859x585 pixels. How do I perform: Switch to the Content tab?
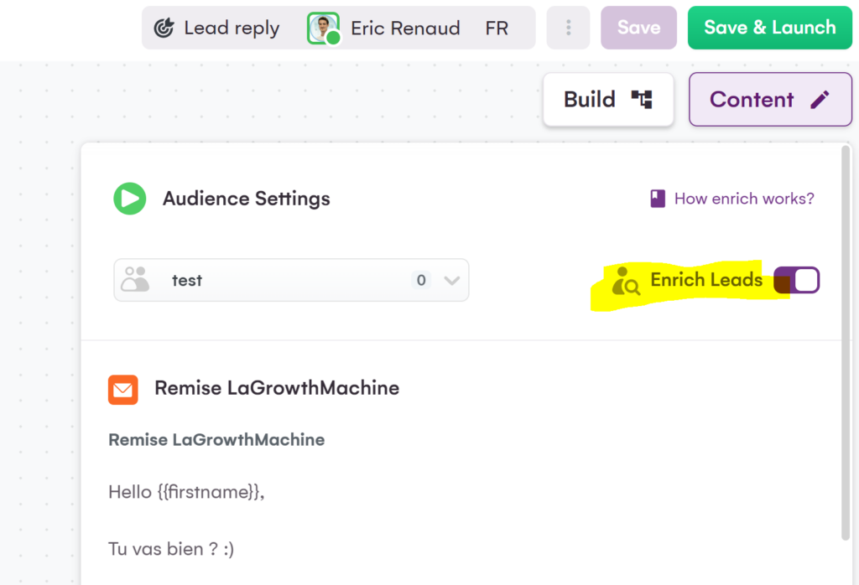[x=769, y=100]
